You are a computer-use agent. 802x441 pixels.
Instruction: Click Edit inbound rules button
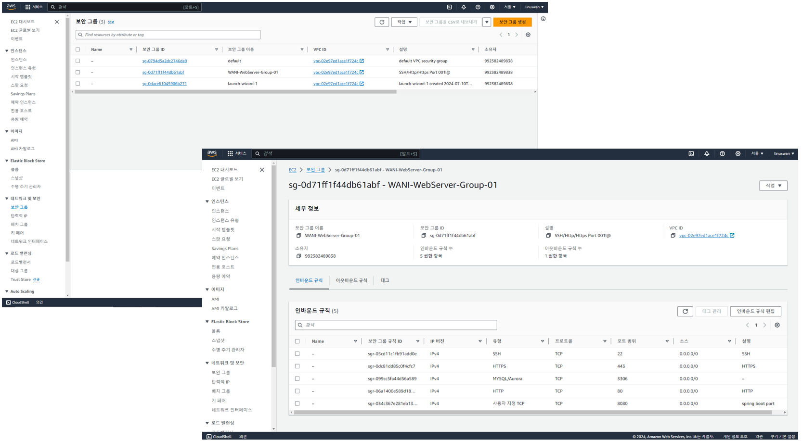point(755,311)
